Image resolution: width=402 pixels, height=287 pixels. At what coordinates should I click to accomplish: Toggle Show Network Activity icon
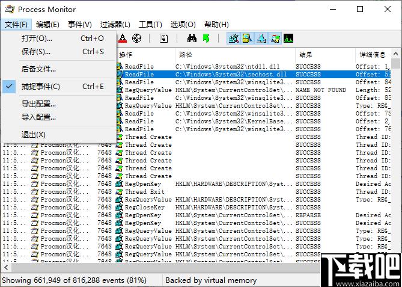click(261, 39)
